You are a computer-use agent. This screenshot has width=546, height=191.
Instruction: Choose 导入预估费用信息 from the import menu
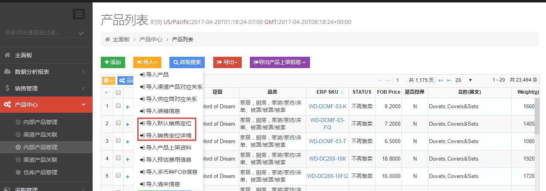pyautogui.click(x=168, y=160)
